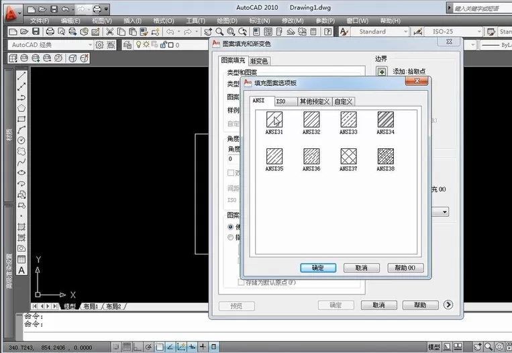Select the Spline draw tool

click(x=21, y=162)
